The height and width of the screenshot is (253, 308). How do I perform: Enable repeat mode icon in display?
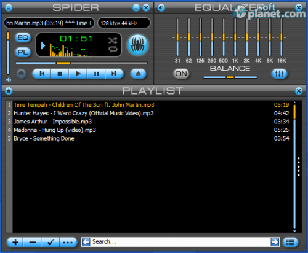tap(113, 49)
